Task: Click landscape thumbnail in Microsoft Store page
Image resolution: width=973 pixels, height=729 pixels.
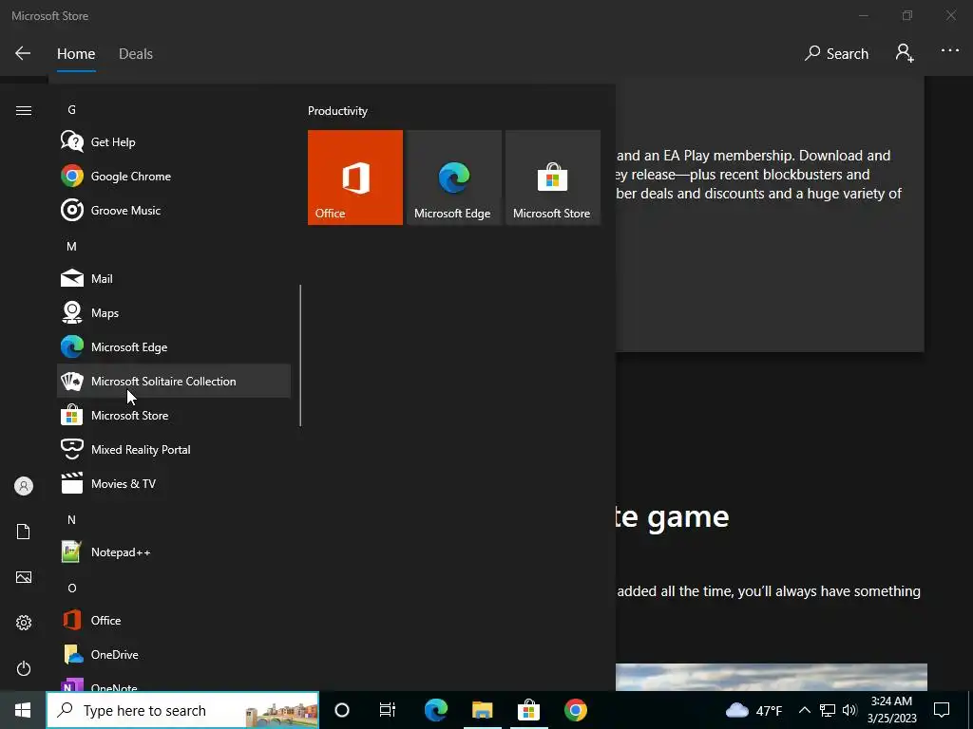Action: 772,677
